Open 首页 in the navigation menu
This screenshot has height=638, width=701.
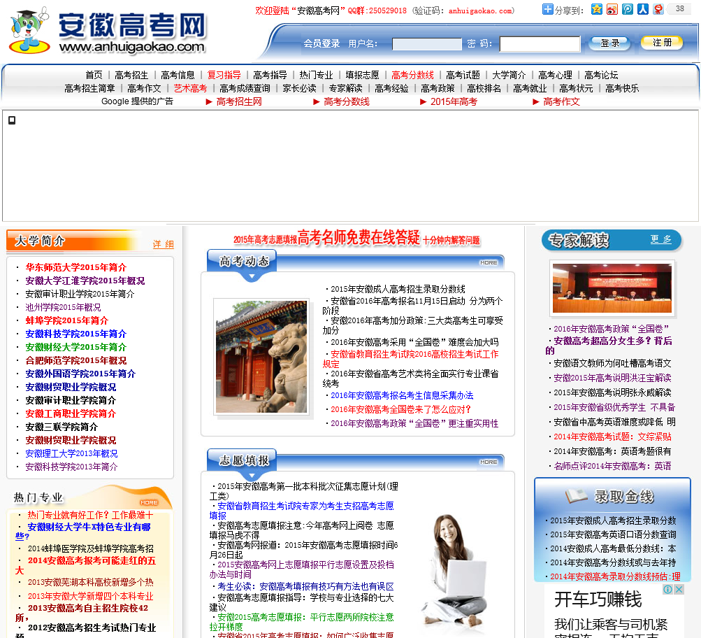click(94, 75)
